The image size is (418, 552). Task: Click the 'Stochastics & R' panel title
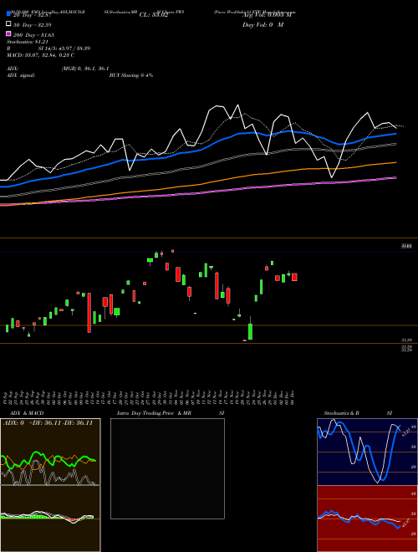click(341, 413)
